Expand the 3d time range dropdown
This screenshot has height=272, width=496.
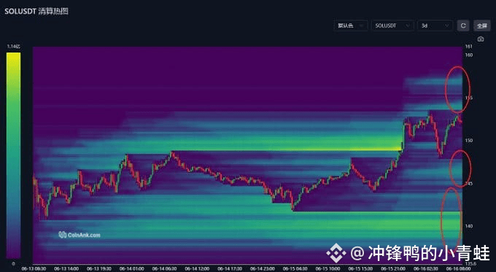click(435, 26)
